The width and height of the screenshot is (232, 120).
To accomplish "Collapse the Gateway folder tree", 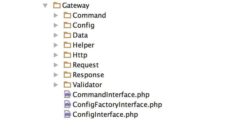I will point(45,6).
